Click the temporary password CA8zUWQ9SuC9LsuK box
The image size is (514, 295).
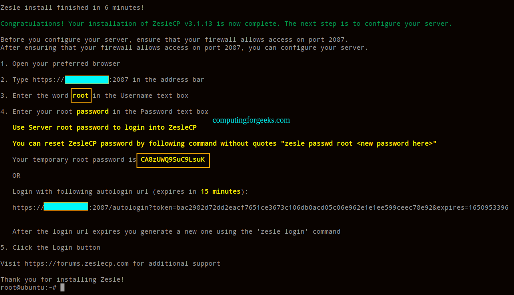(173, 160)
